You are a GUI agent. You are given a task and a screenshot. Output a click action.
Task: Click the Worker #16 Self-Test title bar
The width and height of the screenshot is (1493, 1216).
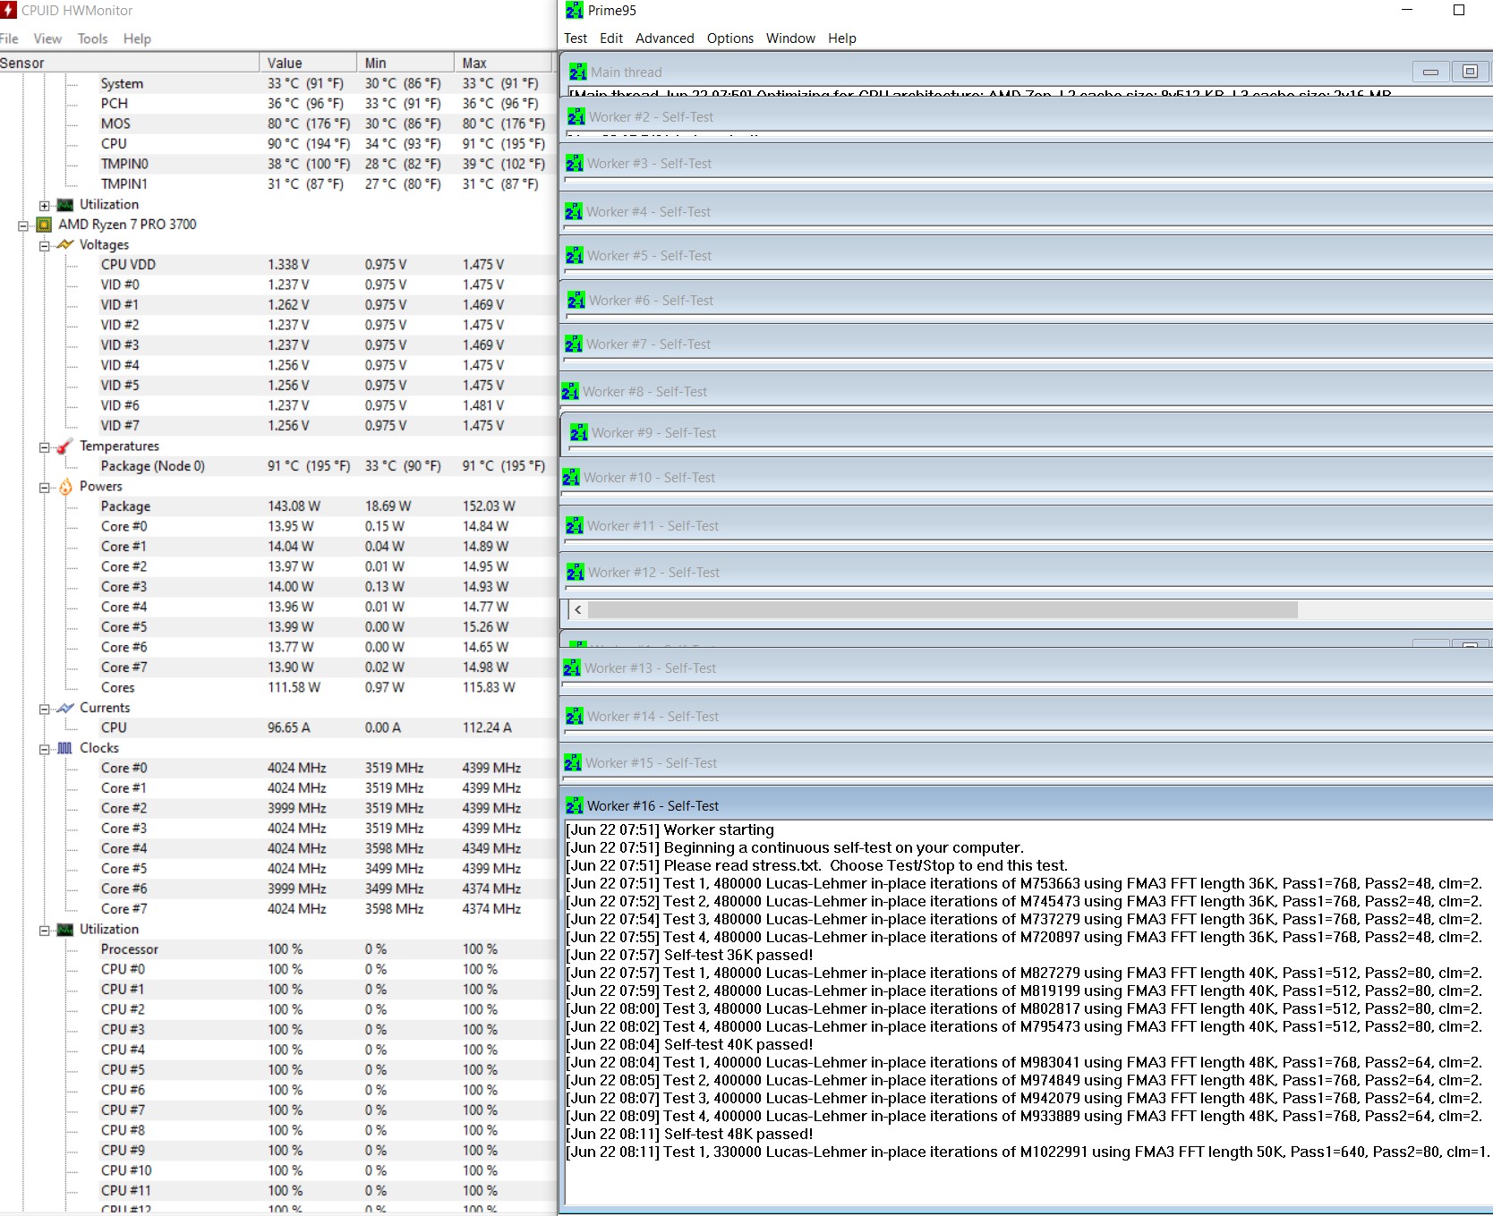click(x=1027, y=805)
